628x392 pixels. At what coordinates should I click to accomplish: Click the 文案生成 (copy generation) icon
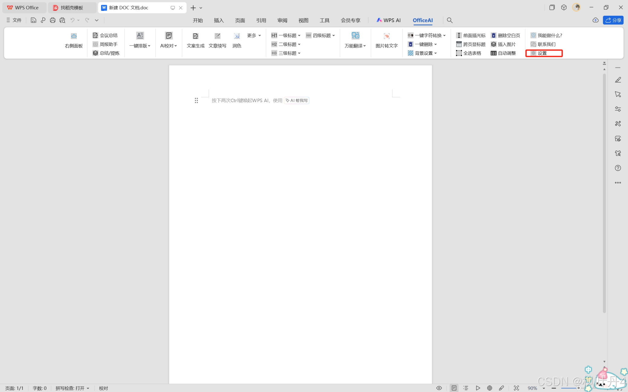[195, 36]
